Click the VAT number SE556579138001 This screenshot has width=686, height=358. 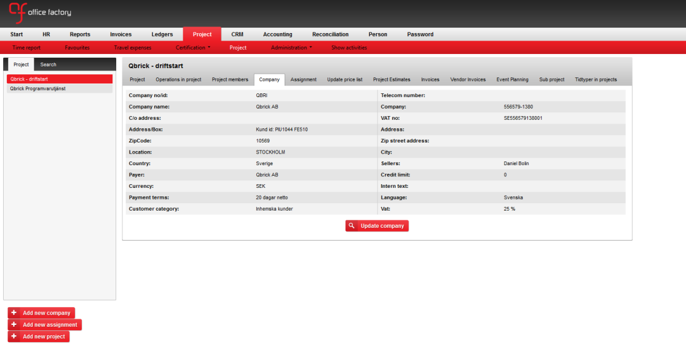(523, 118)
